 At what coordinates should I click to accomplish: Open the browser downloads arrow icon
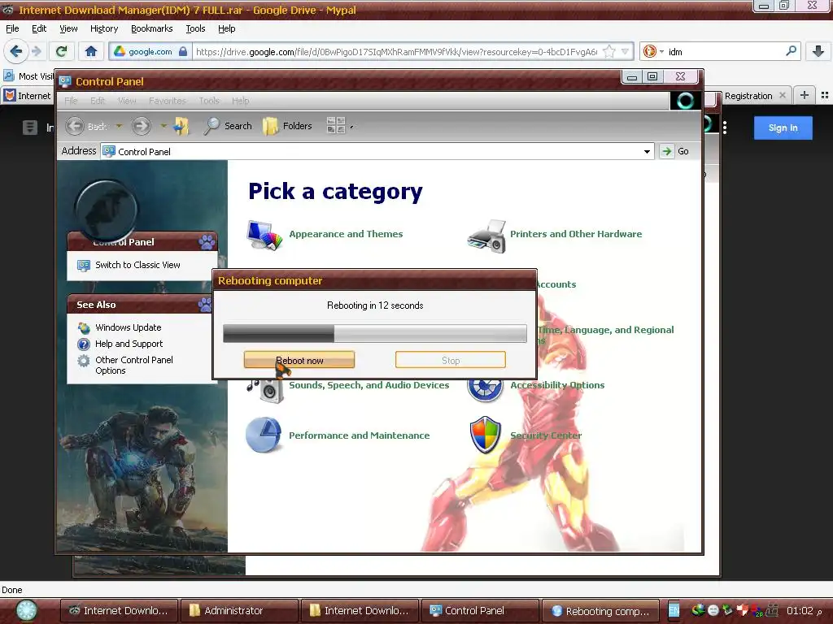[818, 51]
